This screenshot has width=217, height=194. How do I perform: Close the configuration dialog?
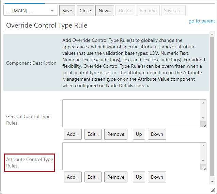pos(85,11)
